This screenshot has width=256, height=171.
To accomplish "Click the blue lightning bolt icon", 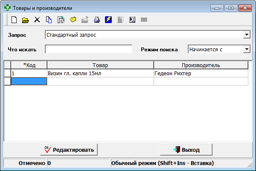I will [108, 20].
